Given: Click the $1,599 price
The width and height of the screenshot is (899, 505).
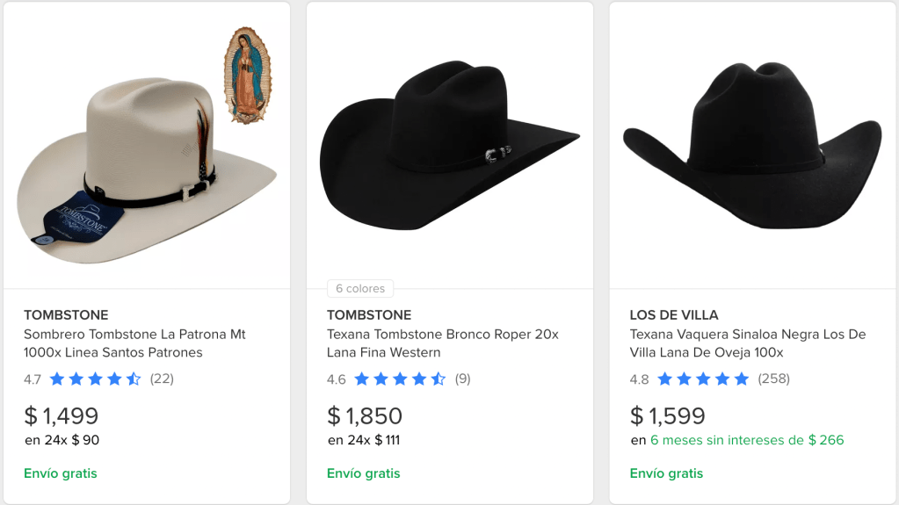Looking at the screenshot, I should (x=668, y=415).
